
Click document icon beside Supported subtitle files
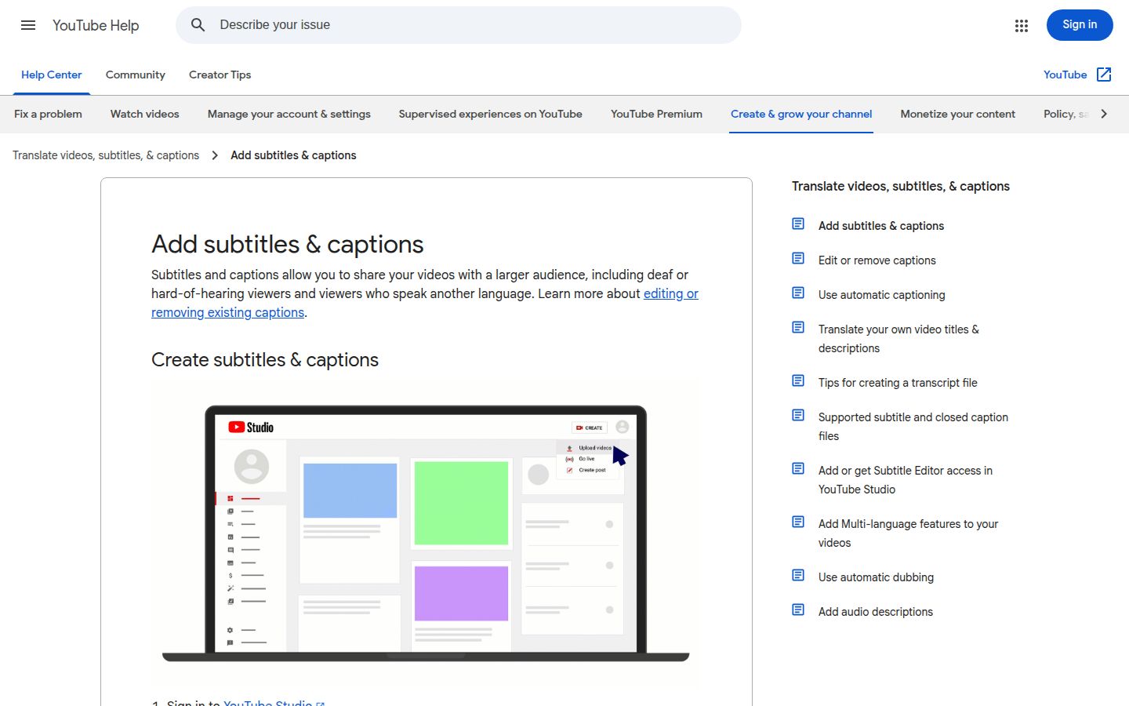pos(798,416)
